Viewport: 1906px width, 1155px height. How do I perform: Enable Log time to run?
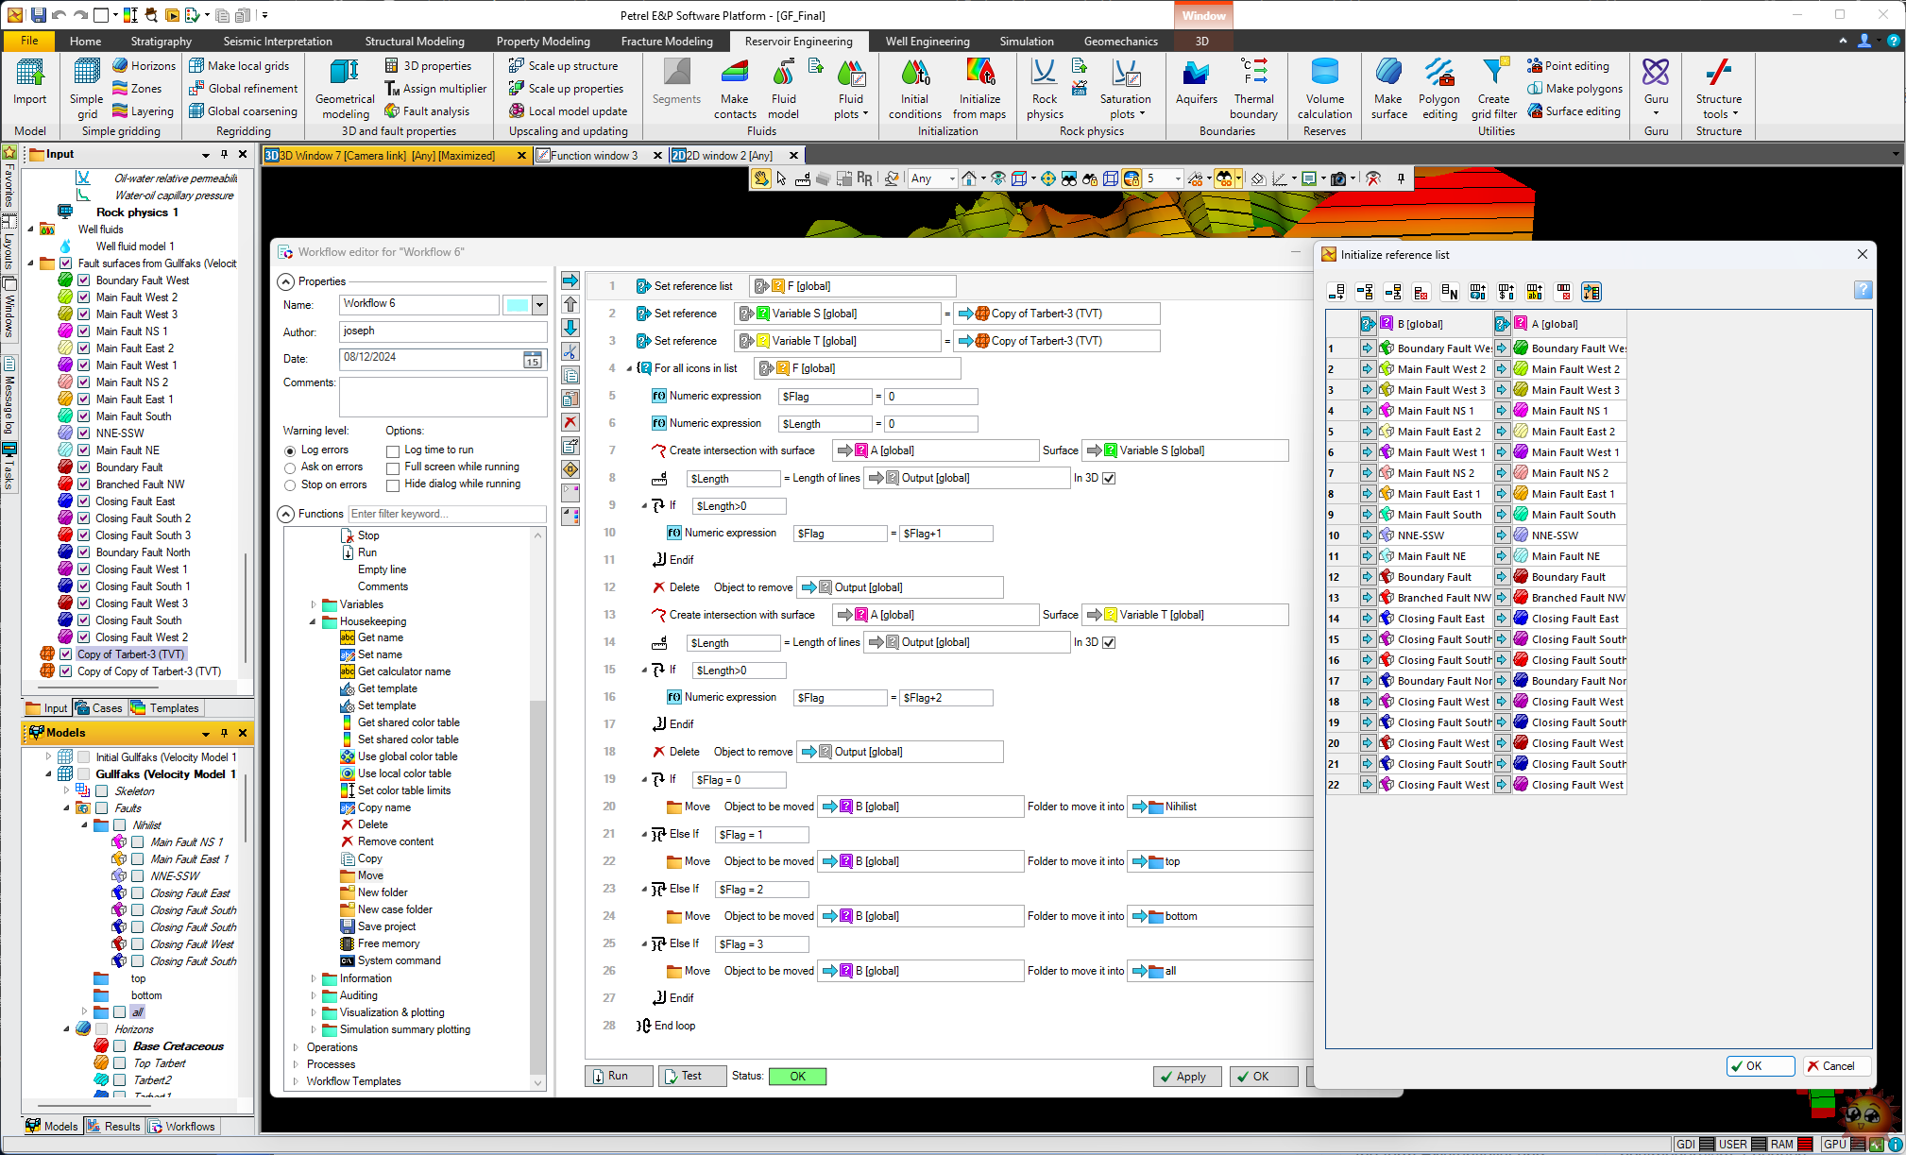[393, 451]
